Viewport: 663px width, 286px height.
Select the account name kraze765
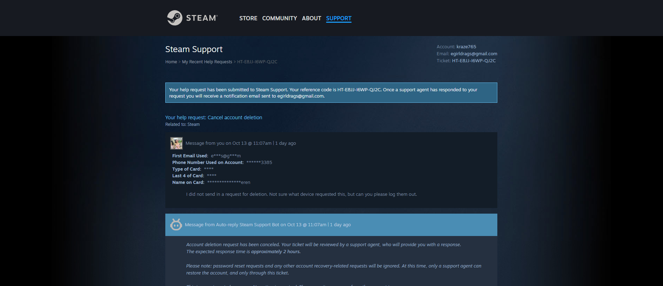point(466,47)
